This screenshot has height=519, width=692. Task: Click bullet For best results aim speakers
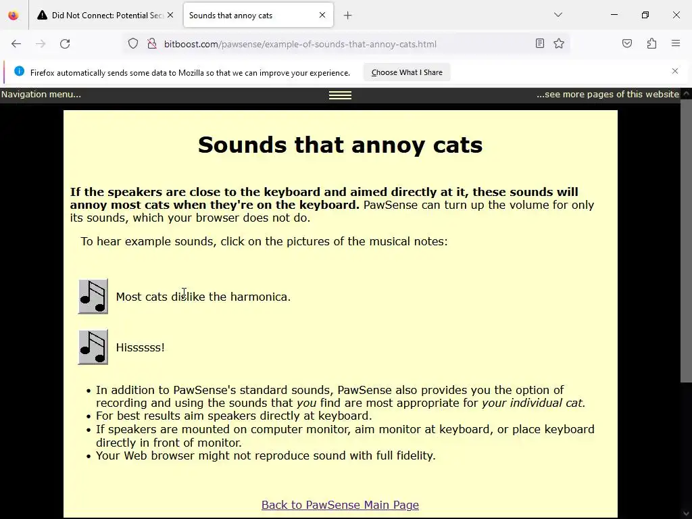(x=234, y=416)
